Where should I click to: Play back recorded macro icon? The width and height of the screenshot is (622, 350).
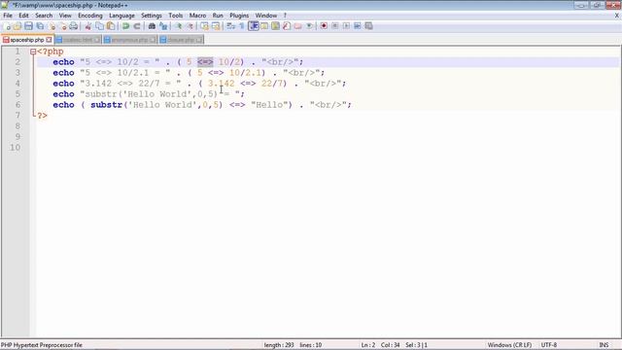pos(346,26)
